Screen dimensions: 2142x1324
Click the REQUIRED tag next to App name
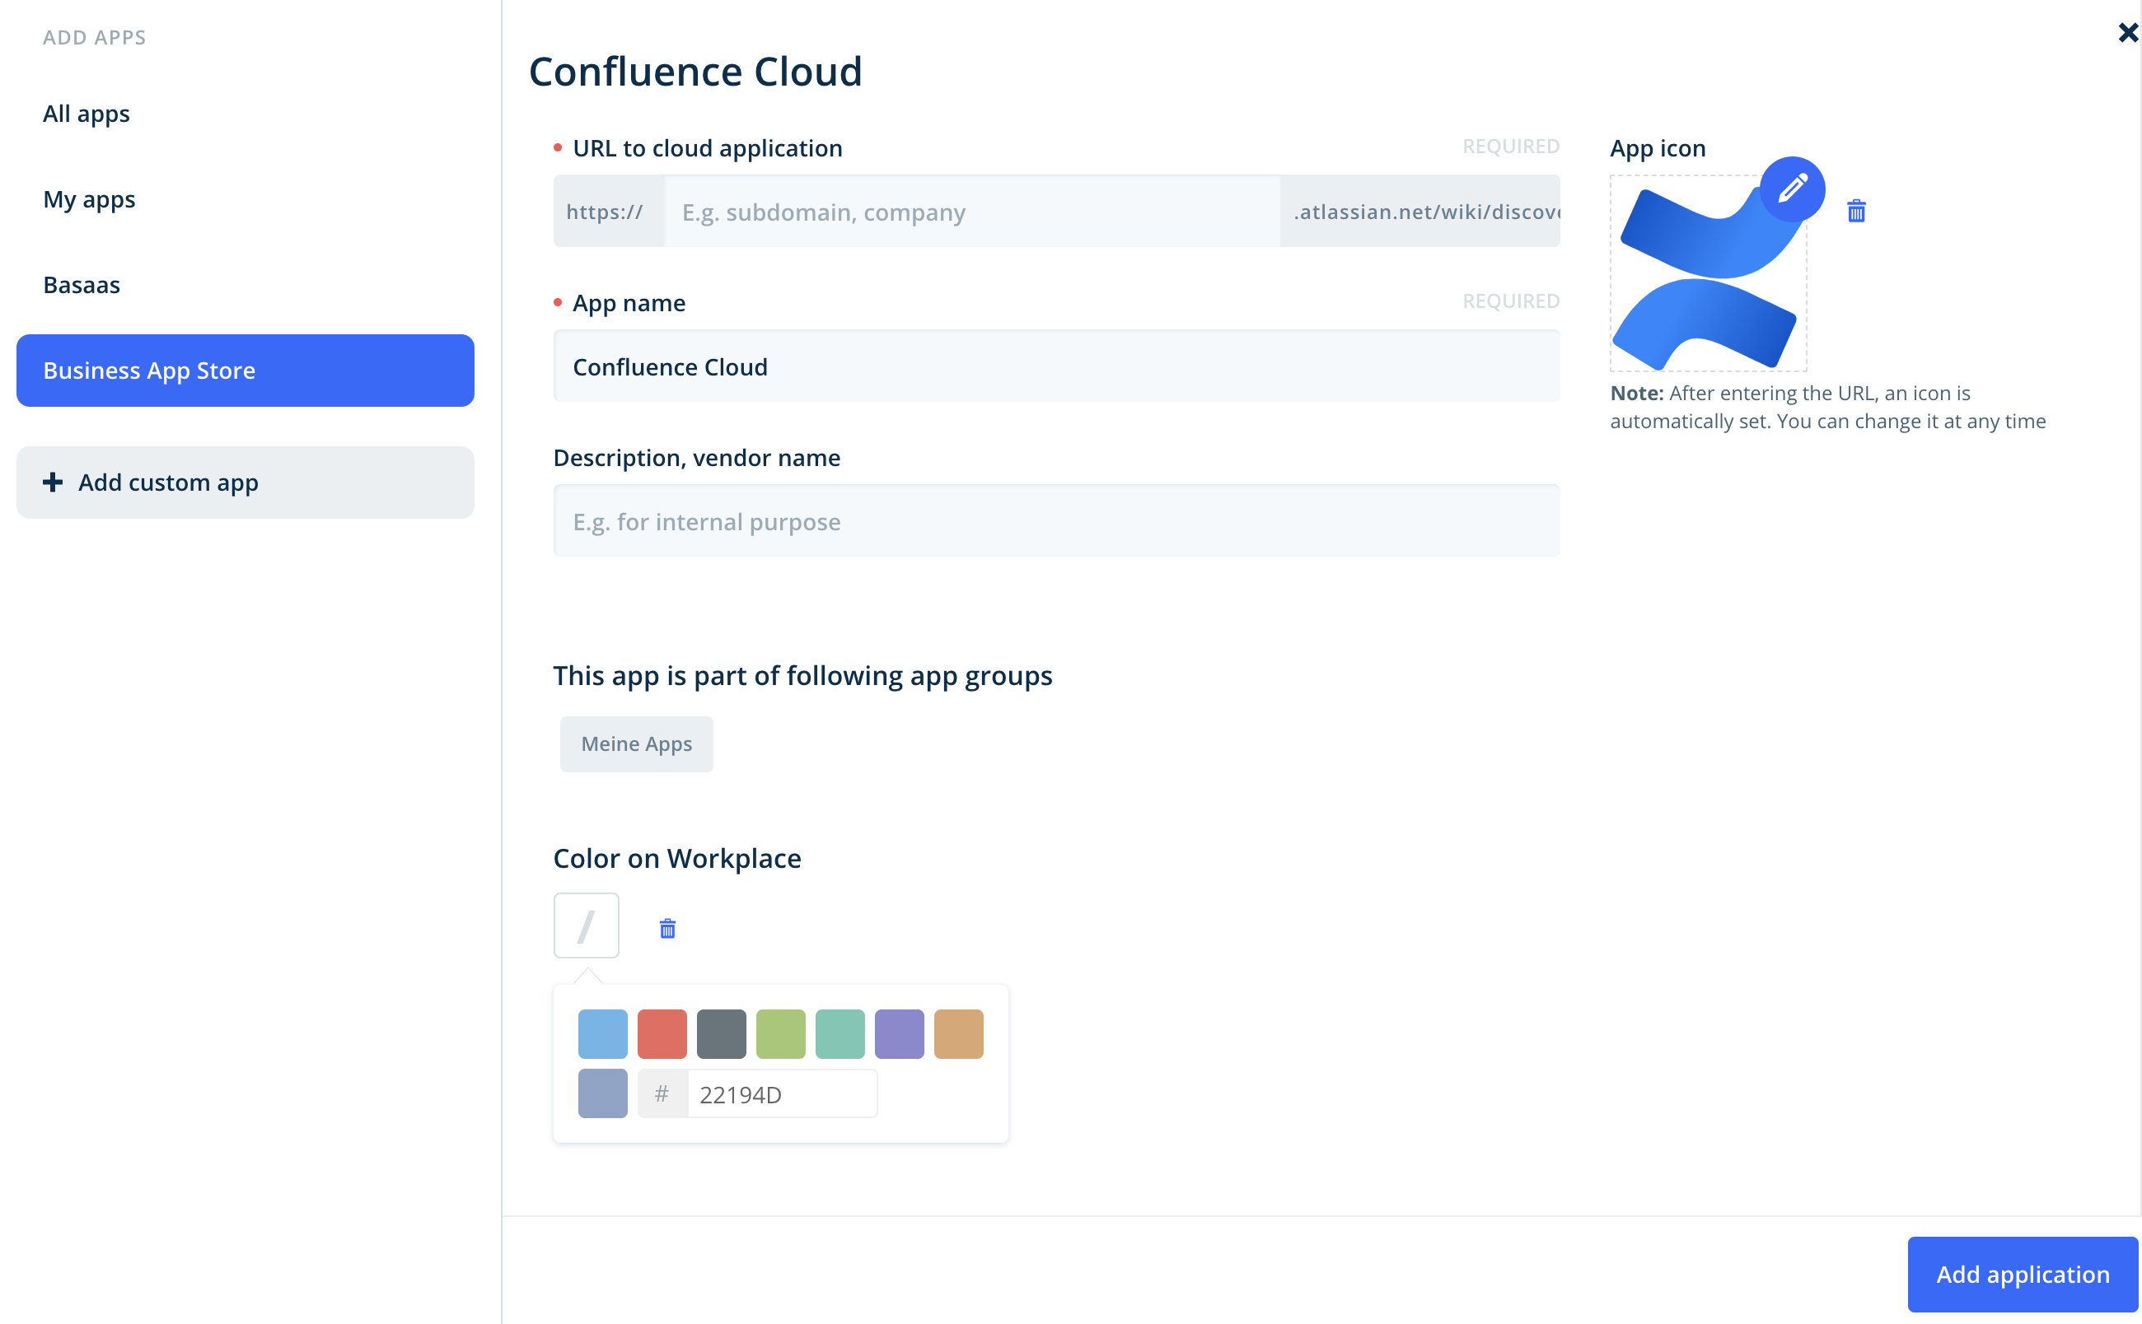1510,301
